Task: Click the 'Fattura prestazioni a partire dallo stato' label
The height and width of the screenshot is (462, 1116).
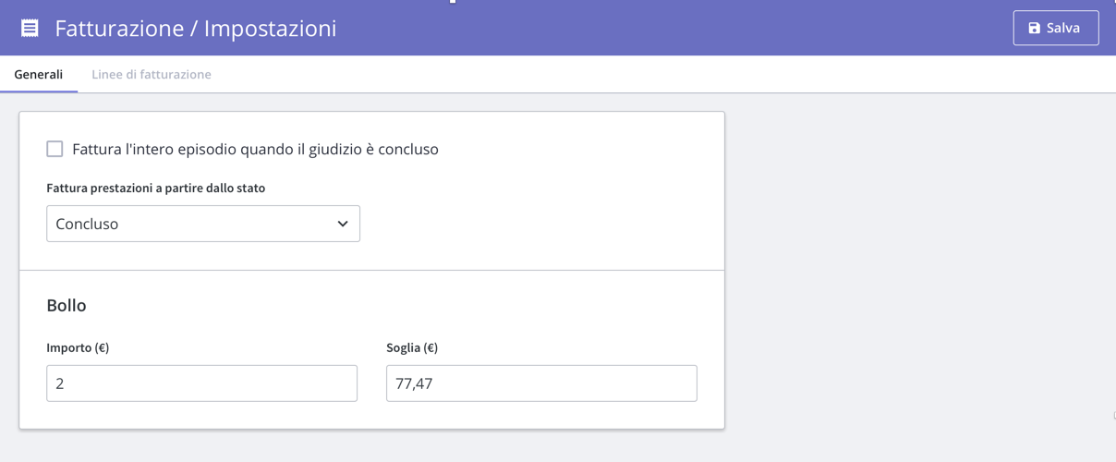Action: 156,188
